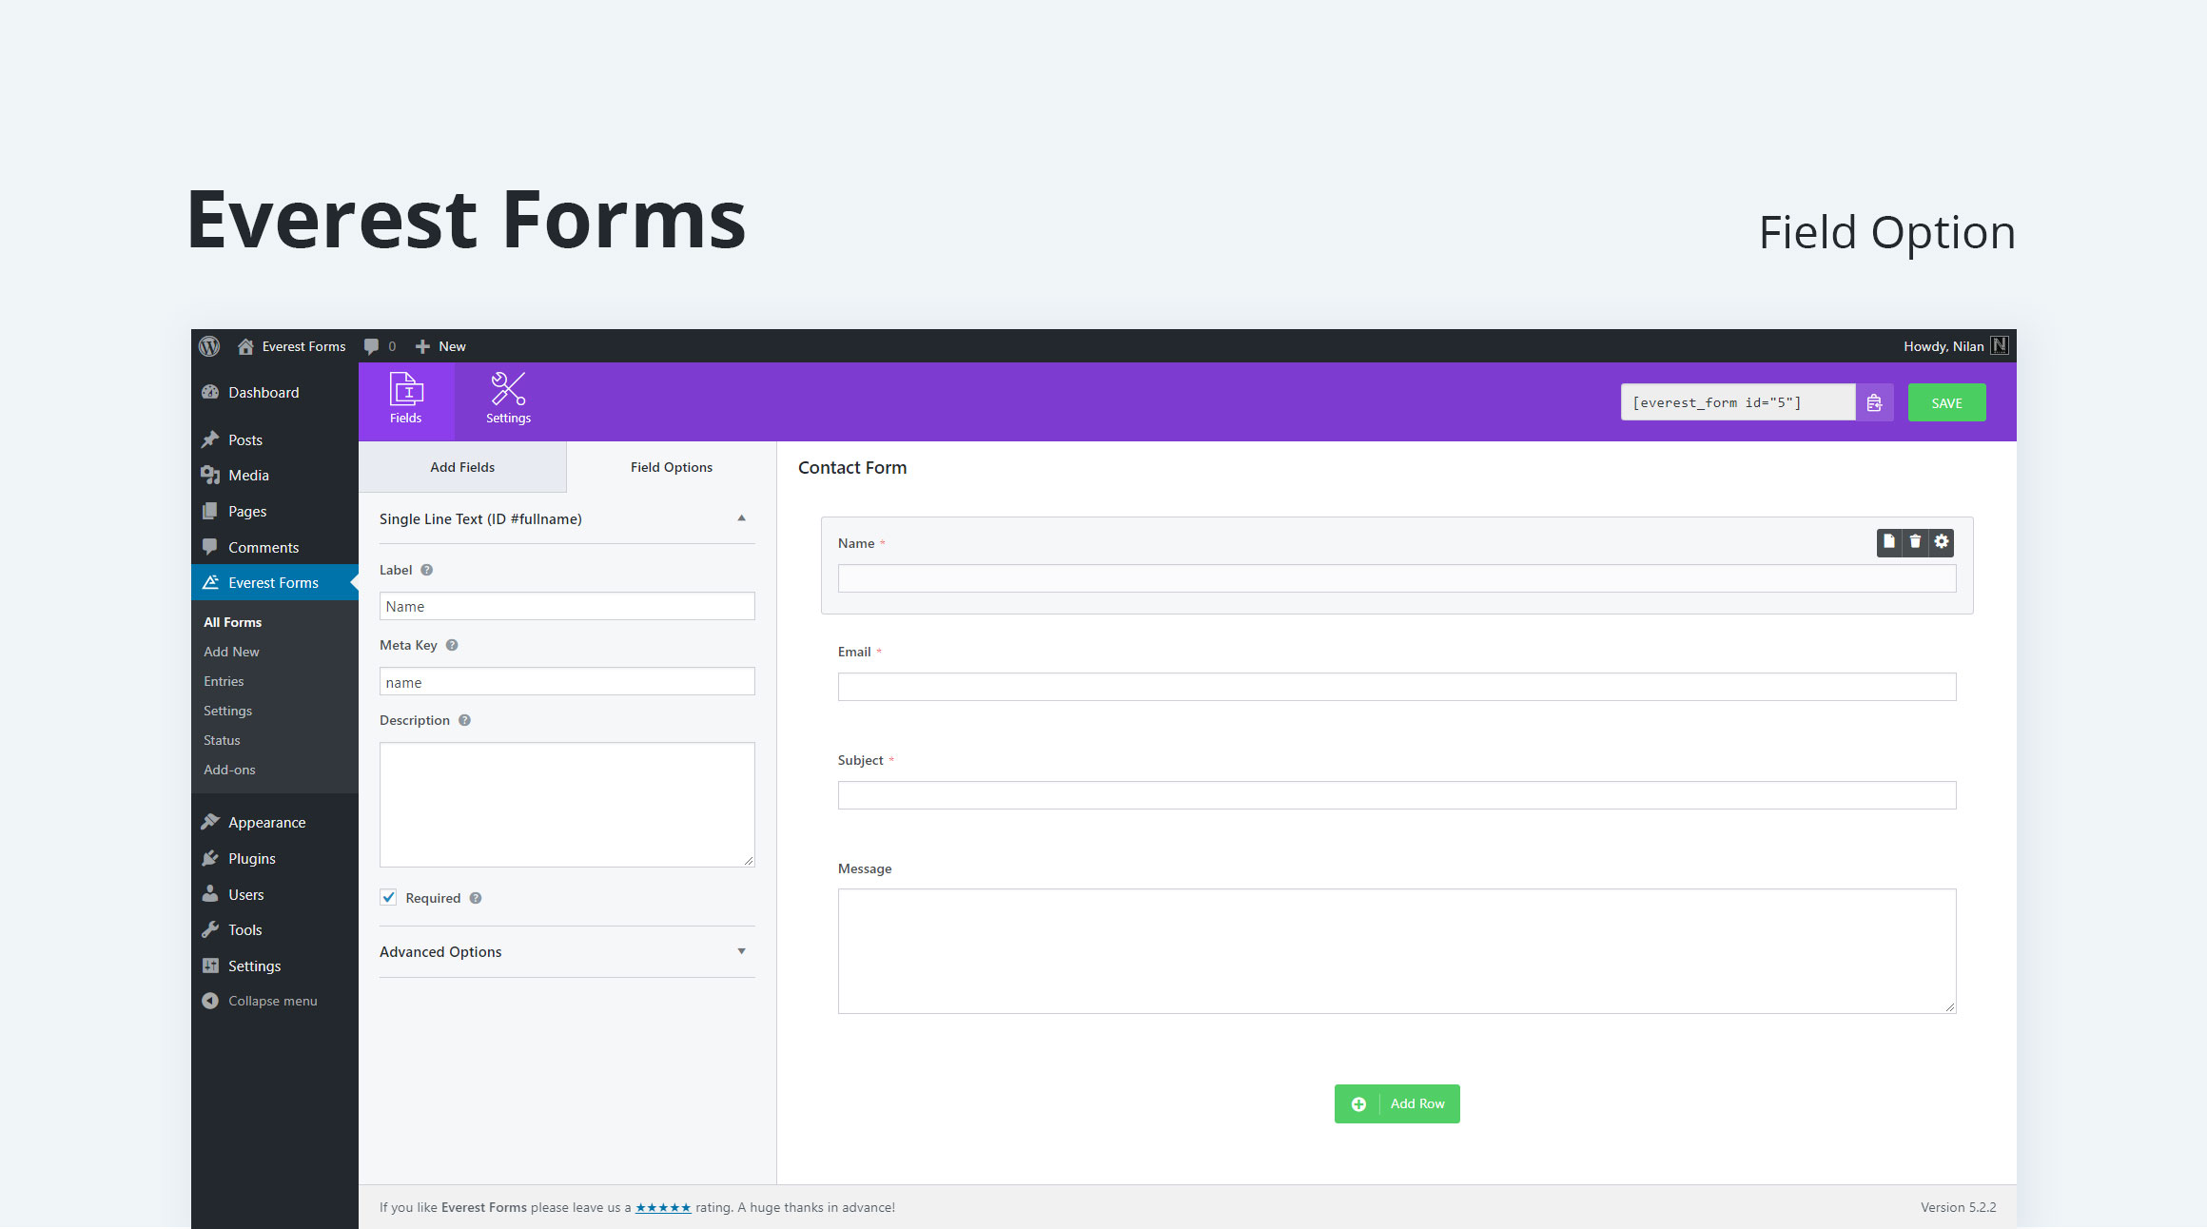Switch to the Field Options tab

pyautogui.click(x=671, y=466)
